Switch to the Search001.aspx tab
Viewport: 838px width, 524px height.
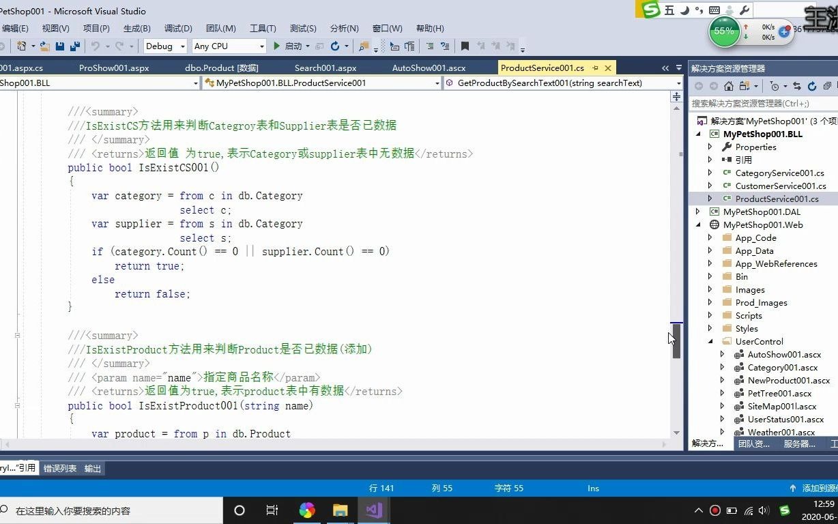[x=325, y=68]
